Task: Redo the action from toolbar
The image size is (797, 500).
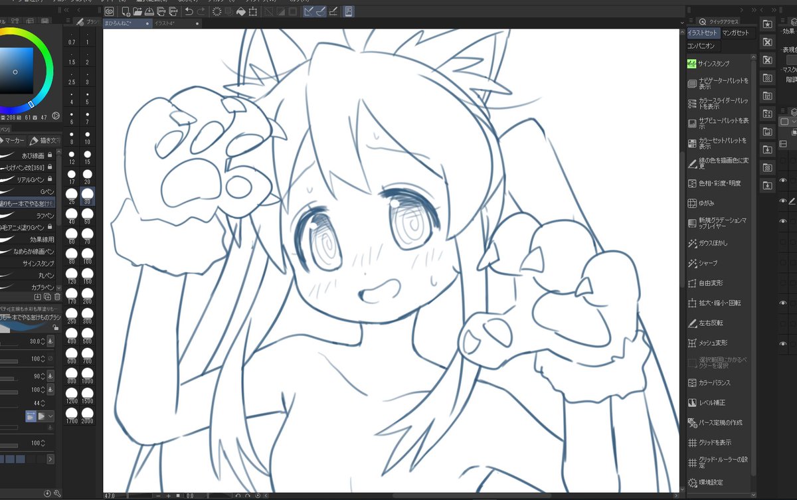Action: pyautogui.click(x=201, y=11)
